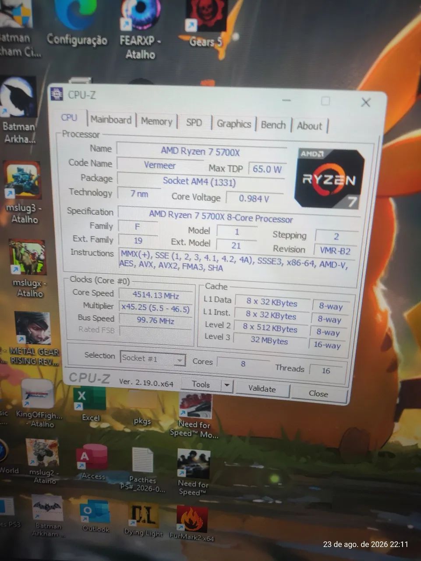Click the Bus Speed value 99.76 MHz

pyautogui.click(x=155, y=320)
